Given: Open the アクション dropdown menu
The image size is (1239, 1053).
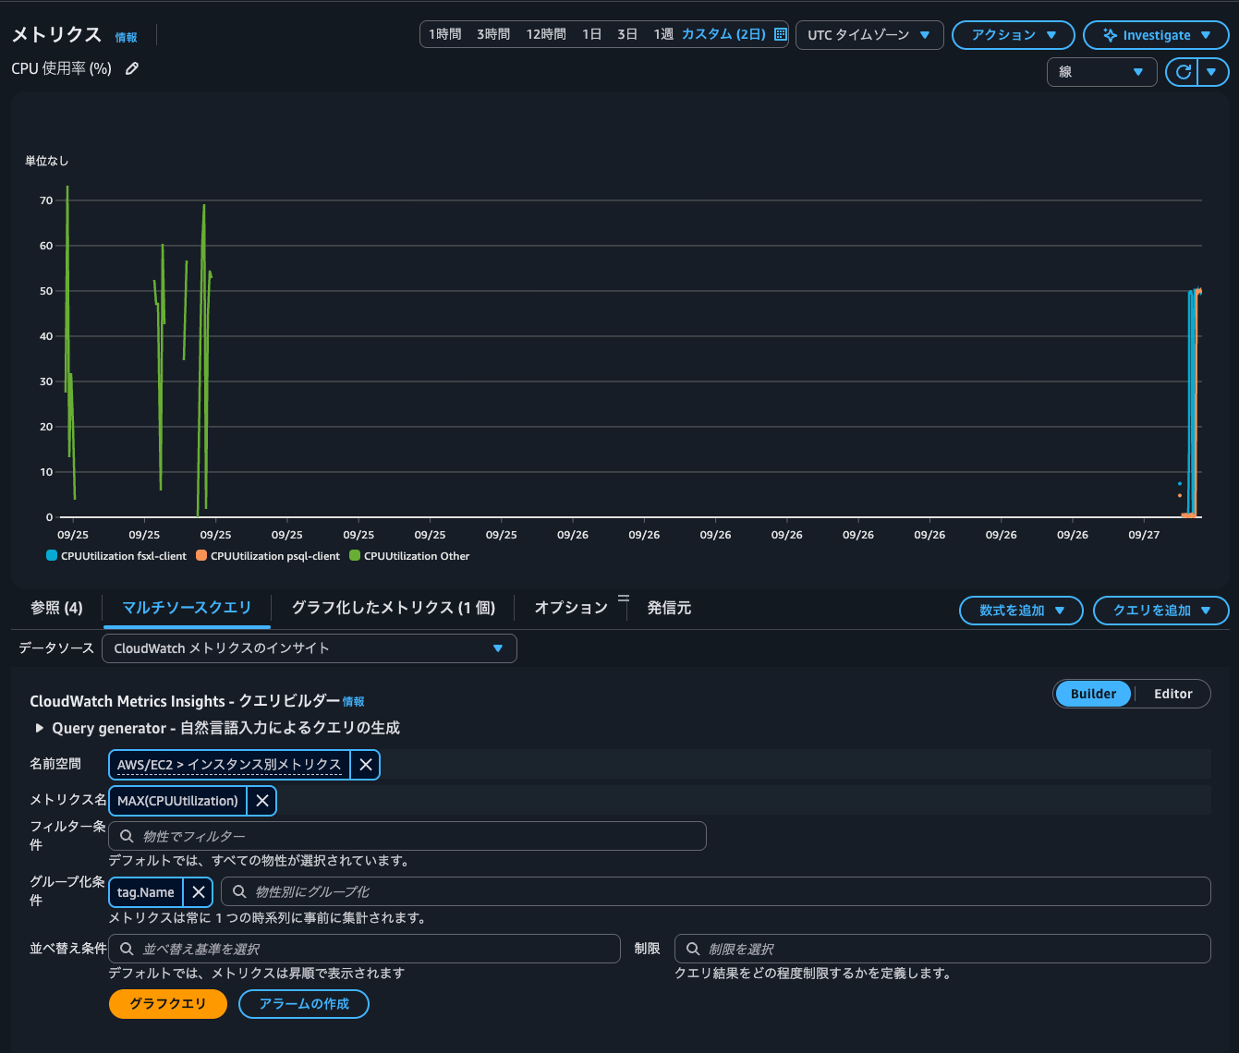Looking at the screenshot, I should (1013, 35).
